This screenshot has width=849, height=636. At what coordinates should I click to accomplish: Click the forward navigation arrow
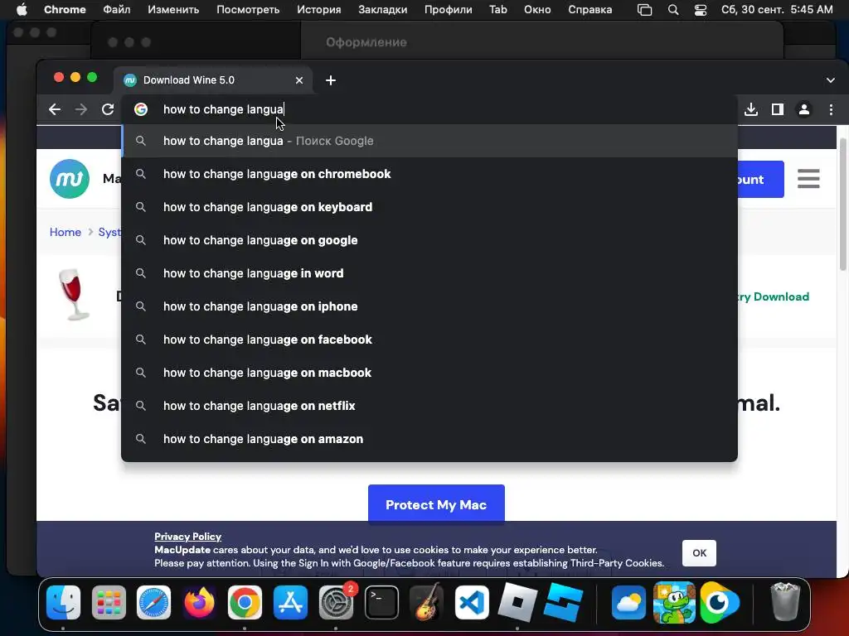81,110
